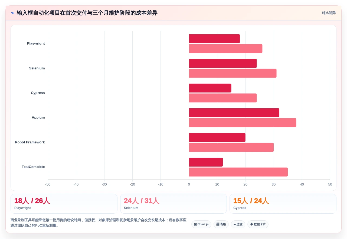
Task: Click the 50 x-axis tick label
Action: tap(330, 184)
